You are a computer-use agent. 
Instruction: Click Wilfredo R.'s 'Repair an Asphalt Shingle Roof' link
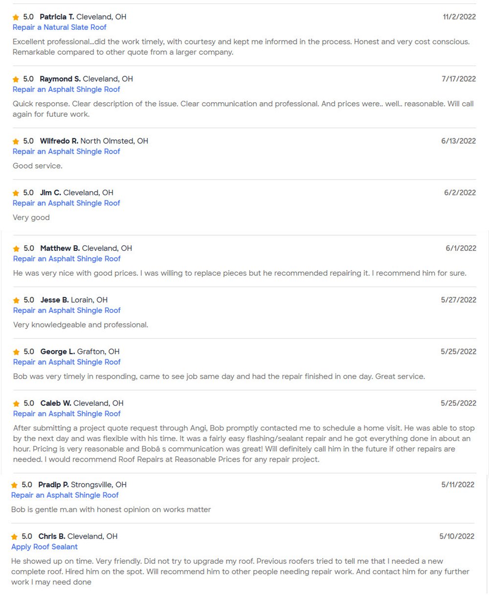pyautogui.click(x=66, y=152)
